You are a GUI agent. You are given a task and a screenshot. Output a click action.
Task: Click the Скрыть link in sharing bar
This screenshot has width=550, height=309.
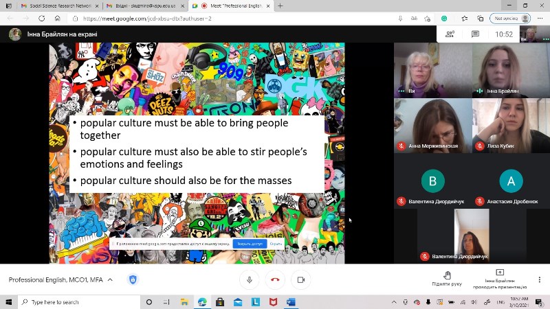tap(276, 244)
